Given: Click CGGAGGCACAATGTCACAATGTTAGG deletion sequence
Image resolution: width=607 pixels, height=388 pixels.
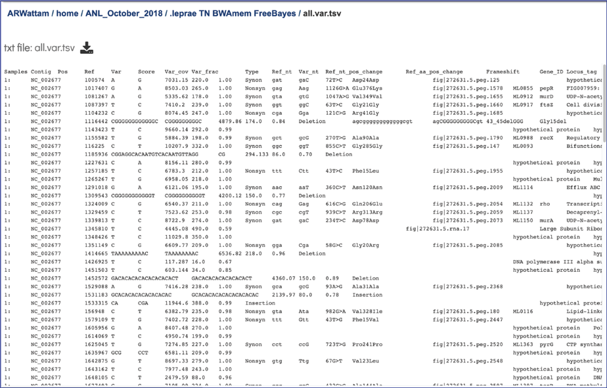Looking at the screenshot, I should [155, 154].
